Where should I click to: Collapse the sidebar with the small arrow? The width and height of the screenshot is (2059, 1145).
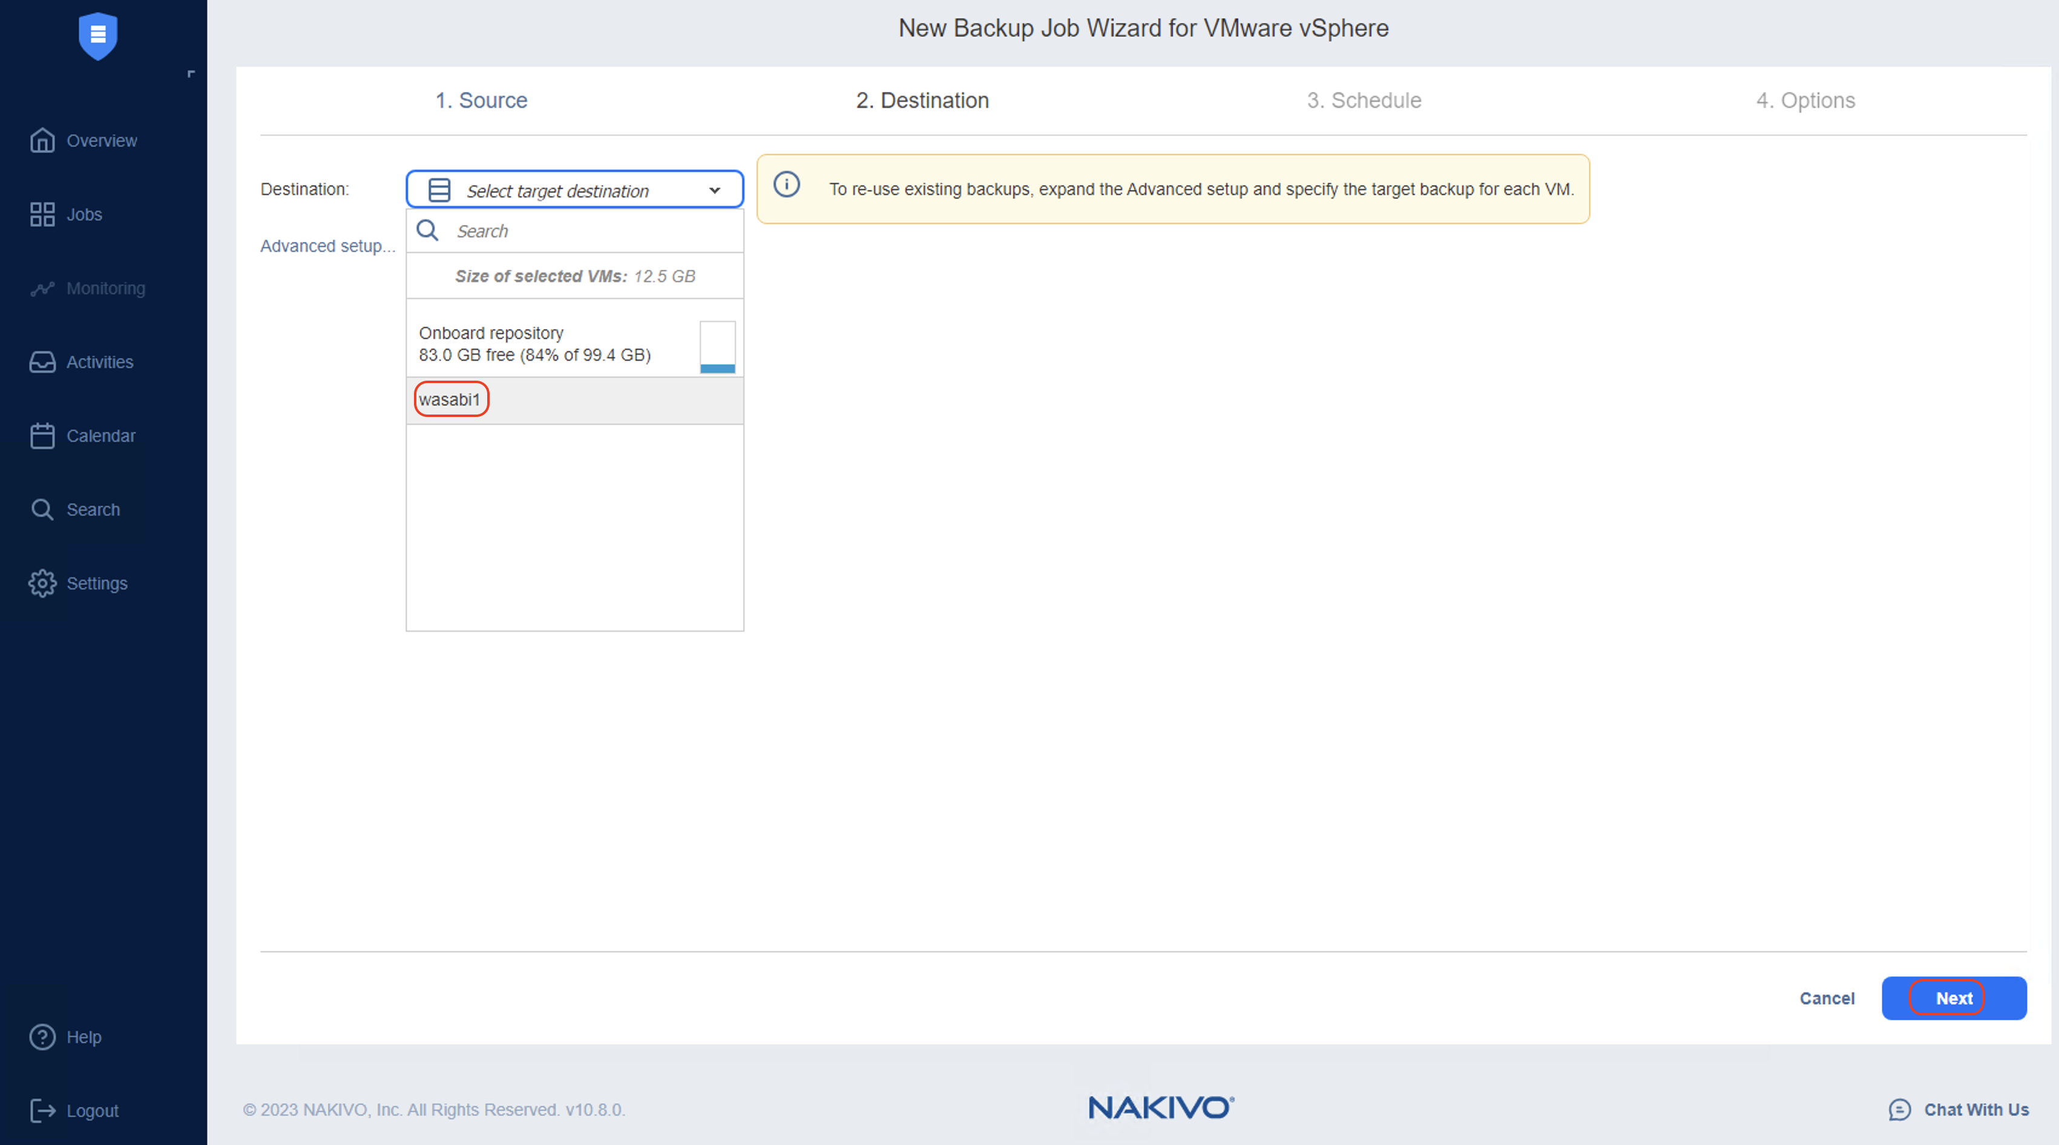coord(191,73)
